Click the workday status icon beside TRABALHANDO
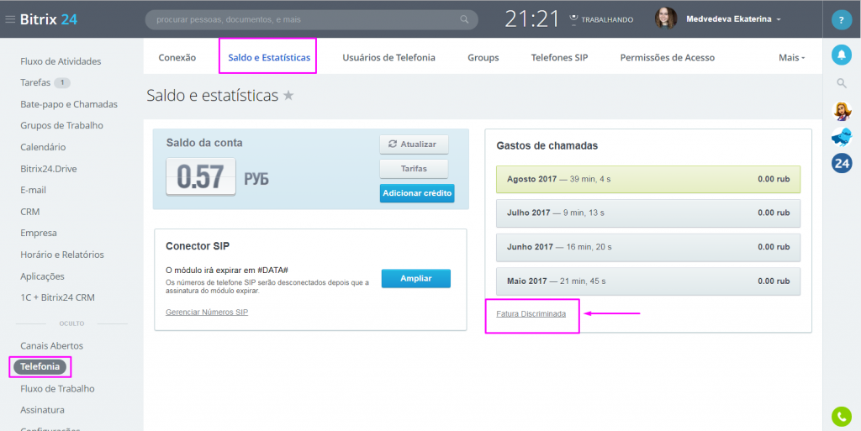Viewport: 861px width, 431px height. click(x=574, y=19)
